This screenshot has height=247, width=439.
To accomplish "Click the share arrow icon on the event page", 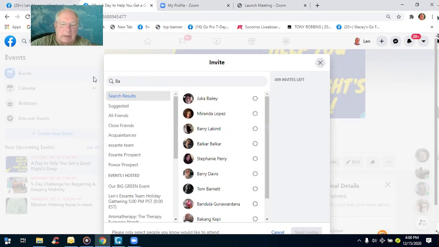I will [372, 162].
